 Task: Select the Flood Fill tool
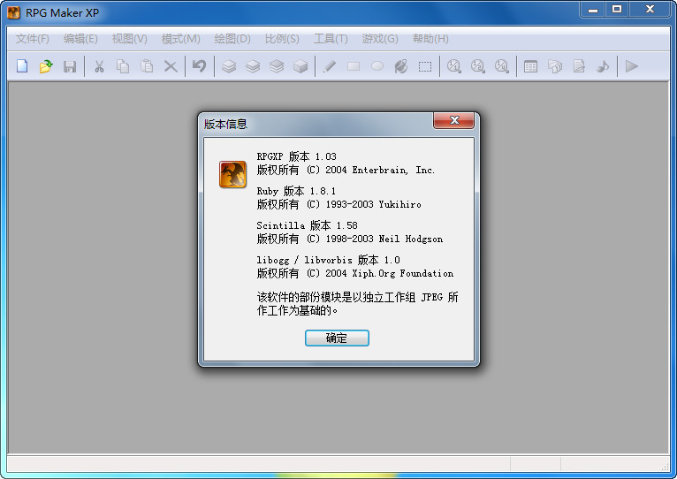click(x=401, y=66)
